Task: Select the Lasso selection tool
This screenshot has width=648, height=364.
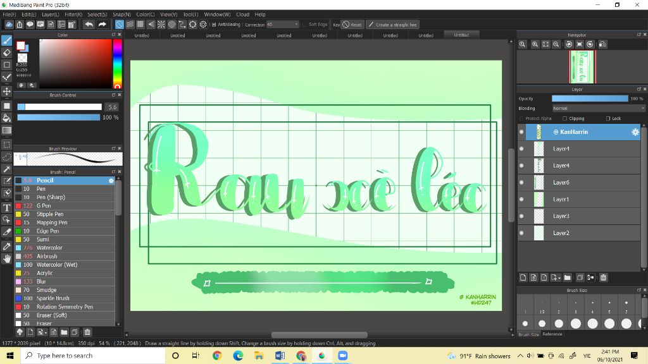Action: tap(6, 157)
